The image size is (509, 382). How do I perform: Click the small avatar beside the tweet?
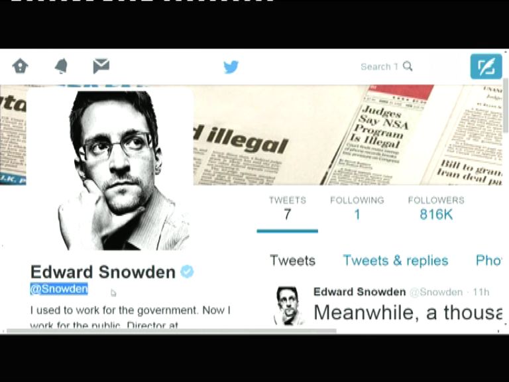288,305
